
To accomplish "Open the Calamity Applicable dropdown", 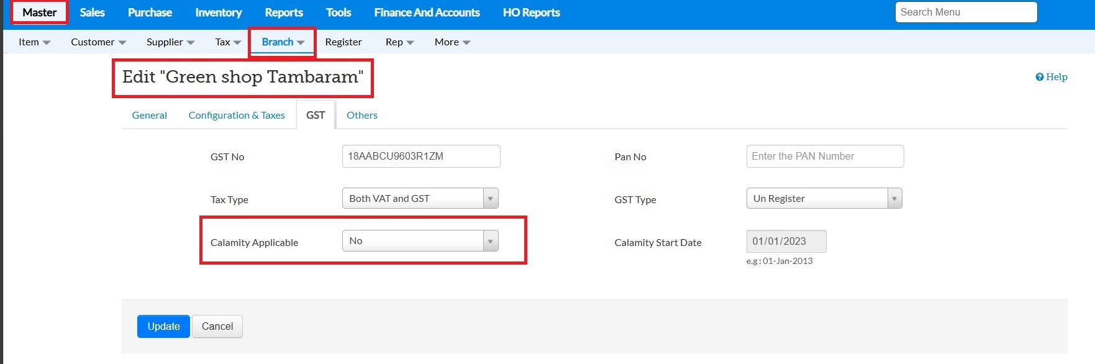I will pos(420,241).
